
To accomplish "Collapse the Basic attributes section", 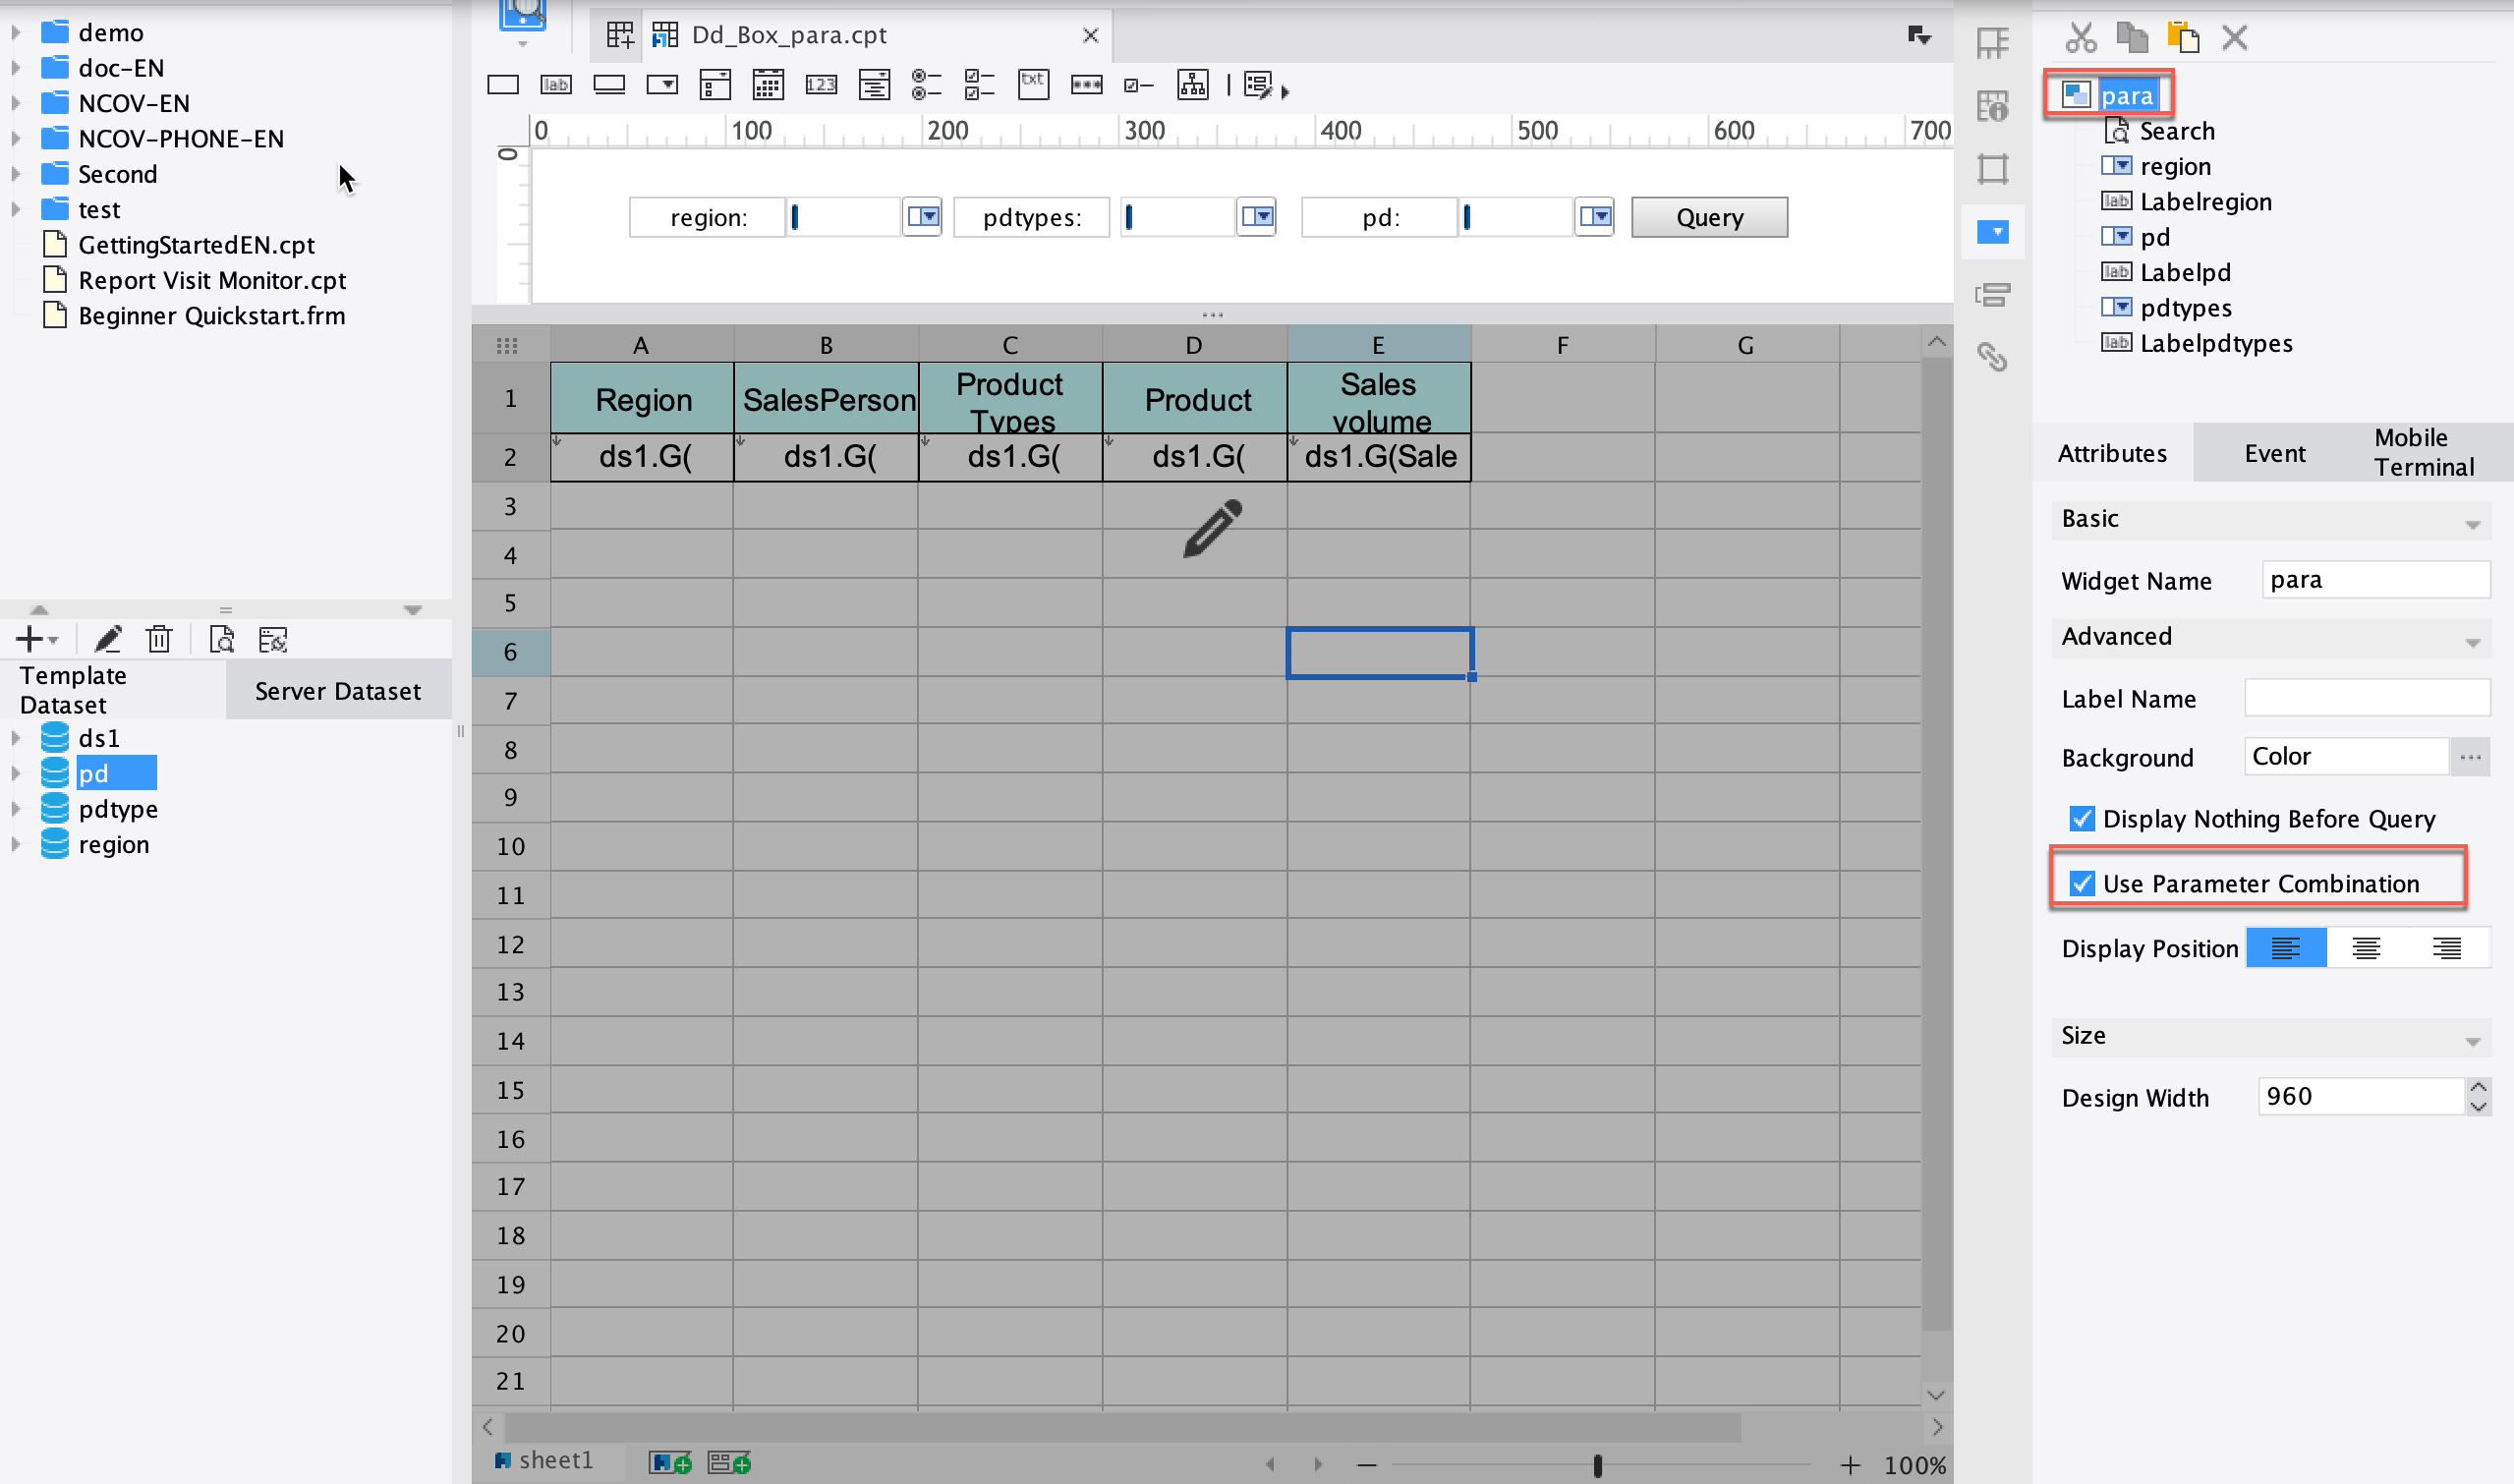I will point(2473,524).
